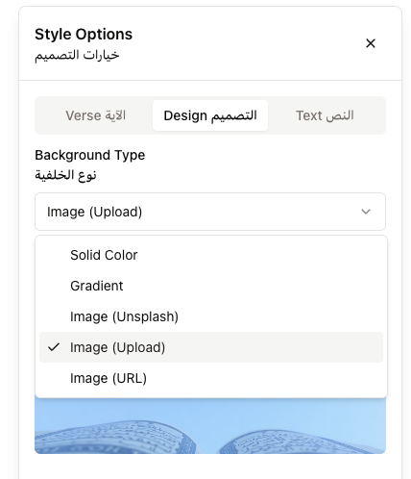Click the checkmark beside Image (Upload)
Screen dimensions: 411x479
point(54,347)
